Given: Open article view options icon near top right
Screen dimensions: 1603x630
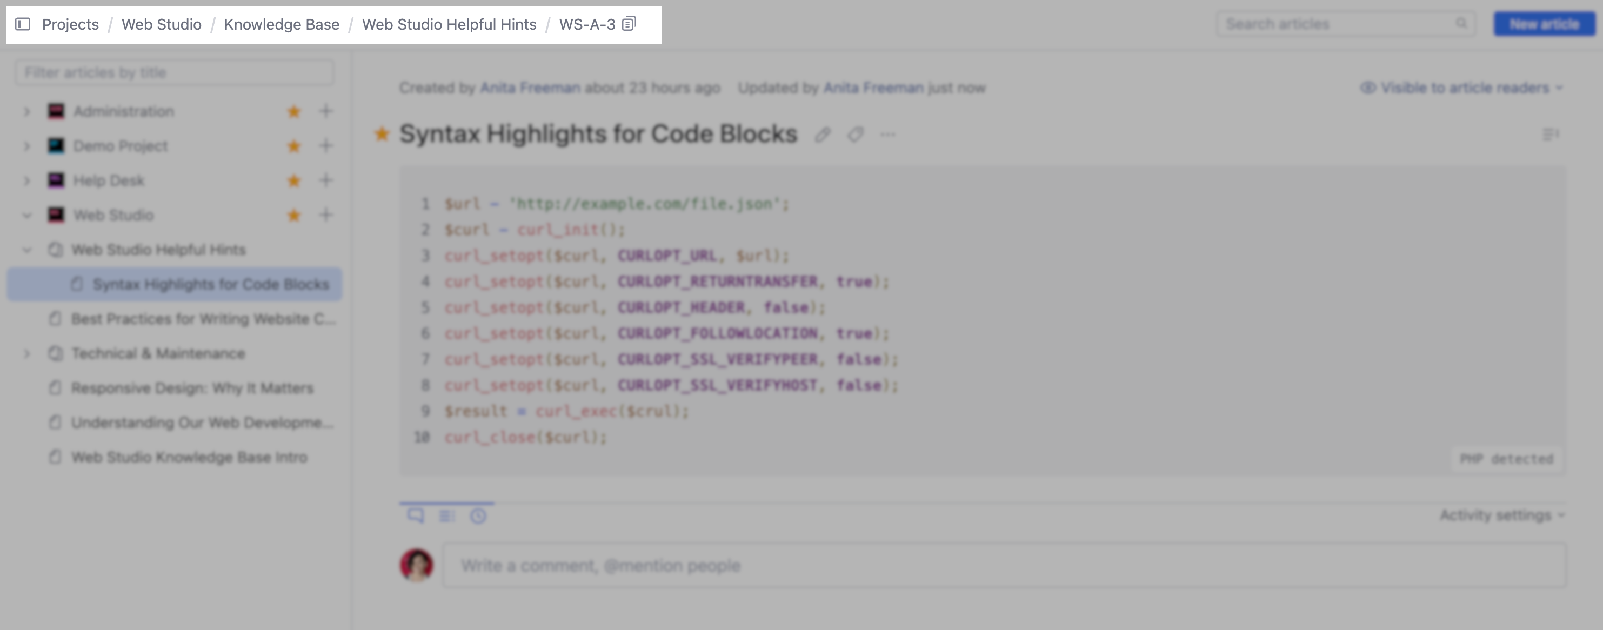Looking at the screenshot, I should tap(1552, 133).
